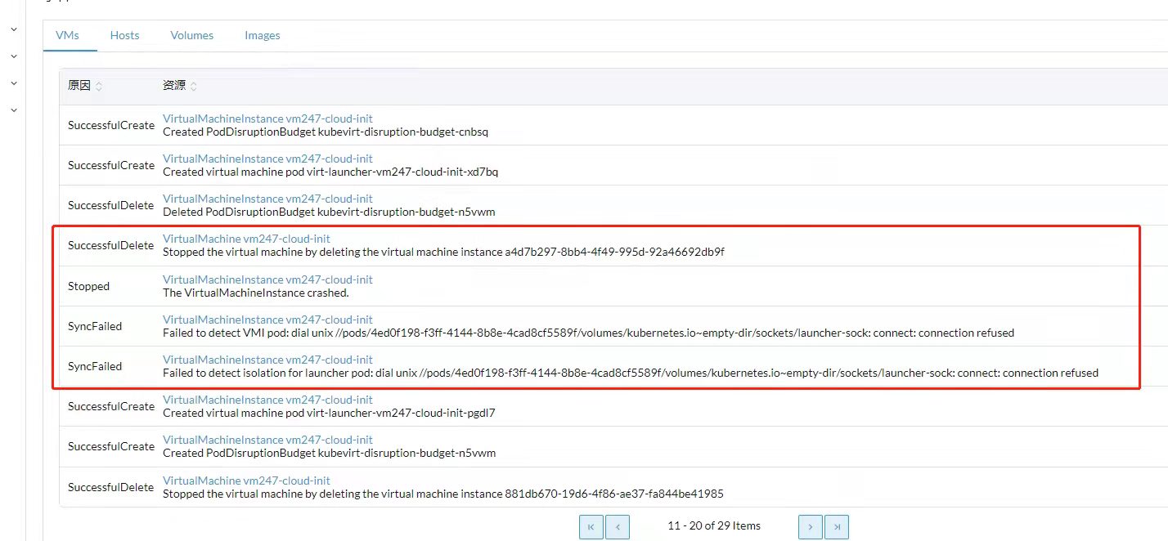Navigate to the next page of events

click(x=810, y=526)
